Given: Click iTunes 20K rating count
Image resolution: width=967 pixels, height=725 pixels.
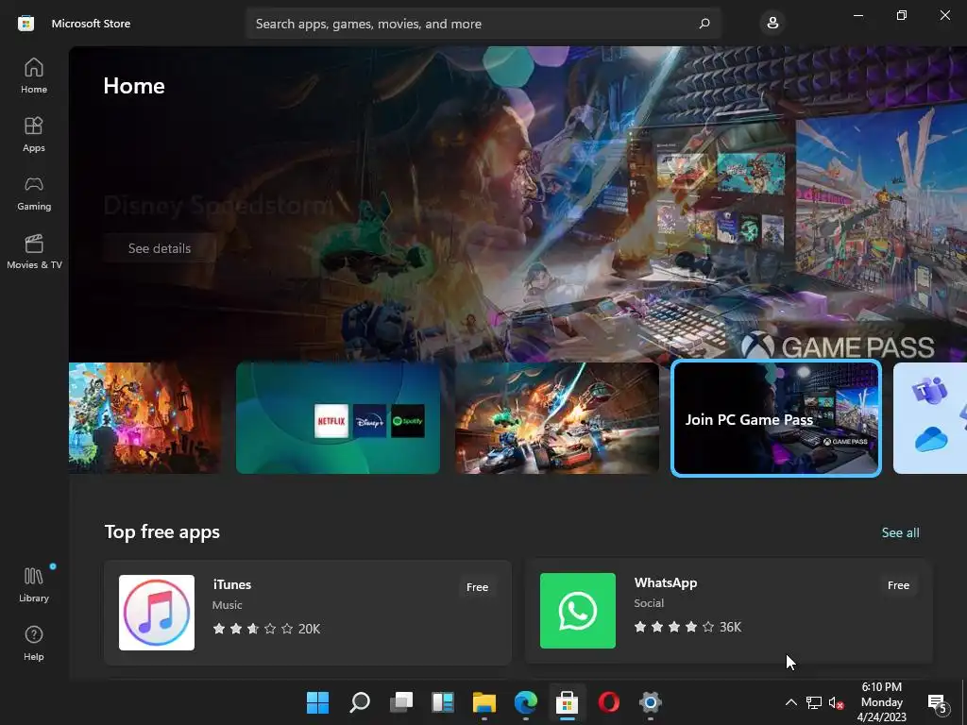Looking at the screenshot, I should (x=309, y=629).
